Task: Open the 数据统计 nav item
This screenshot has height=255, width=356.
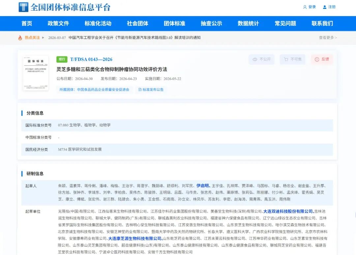Action: 249,23
